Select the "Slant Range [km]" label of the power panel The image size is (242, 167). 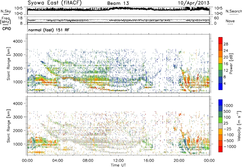coord(8,64)
